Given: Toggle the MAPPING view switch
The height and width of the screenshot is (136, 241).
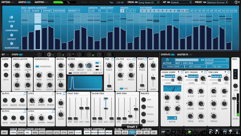Looking at the screenshot, I should pyautogui.click(x=46, y=2).
